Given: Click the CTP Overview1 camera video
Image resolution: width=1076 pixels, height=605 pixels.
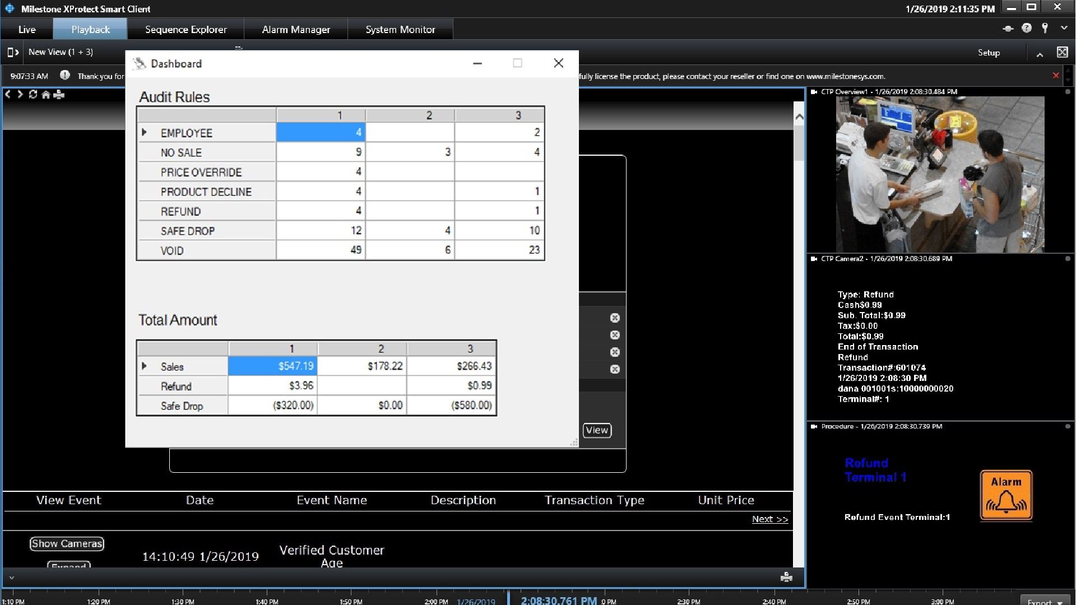Looking at the screenshot, I should [940, 174].
